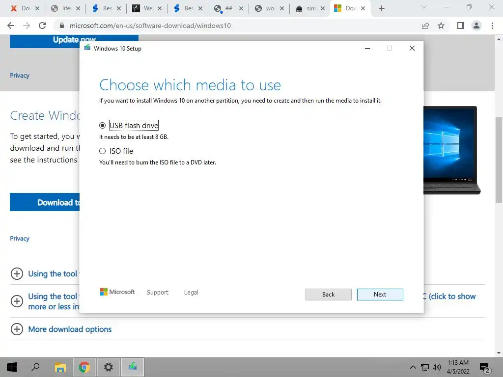Image resolution: width=503 pixels, height=377 pixels.
Task: Click the taskbar clock and date
Action: pos(458,367)
